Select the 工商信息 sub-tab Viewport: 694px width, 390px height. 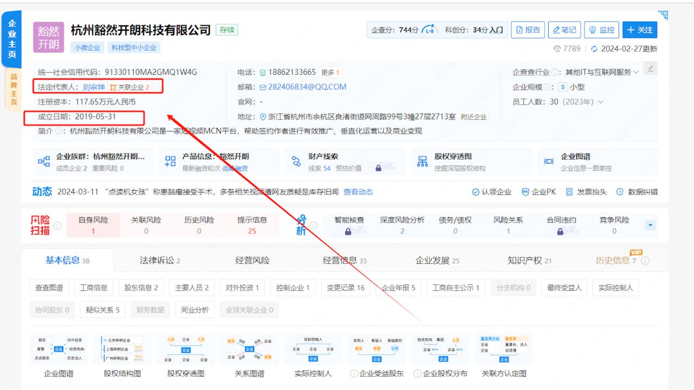(94, 288)
